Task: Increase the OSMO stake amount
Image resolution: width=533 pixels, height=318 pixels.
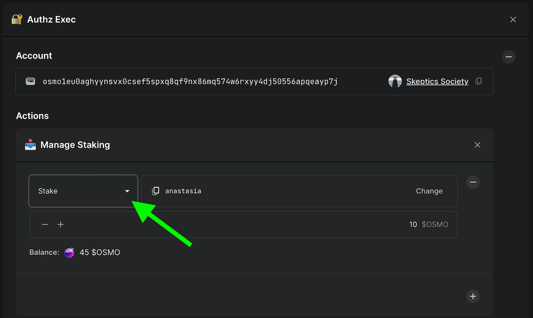Action: [x=61, y=224]
